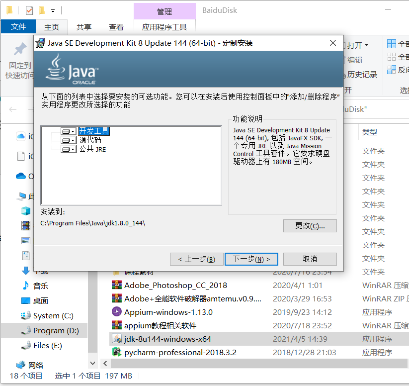Proceed with 下一步(N) button
This screenshot has width=409, height=386.
click(251, 259)
